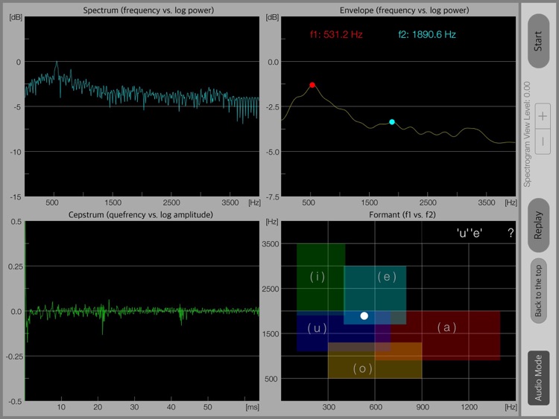Screen dimensions: 559x419
Task: Choose the red (a) vowel region
Action: (x=447, y=327)
